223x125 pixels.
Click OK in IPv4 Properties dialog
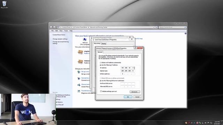pos(128,97)
